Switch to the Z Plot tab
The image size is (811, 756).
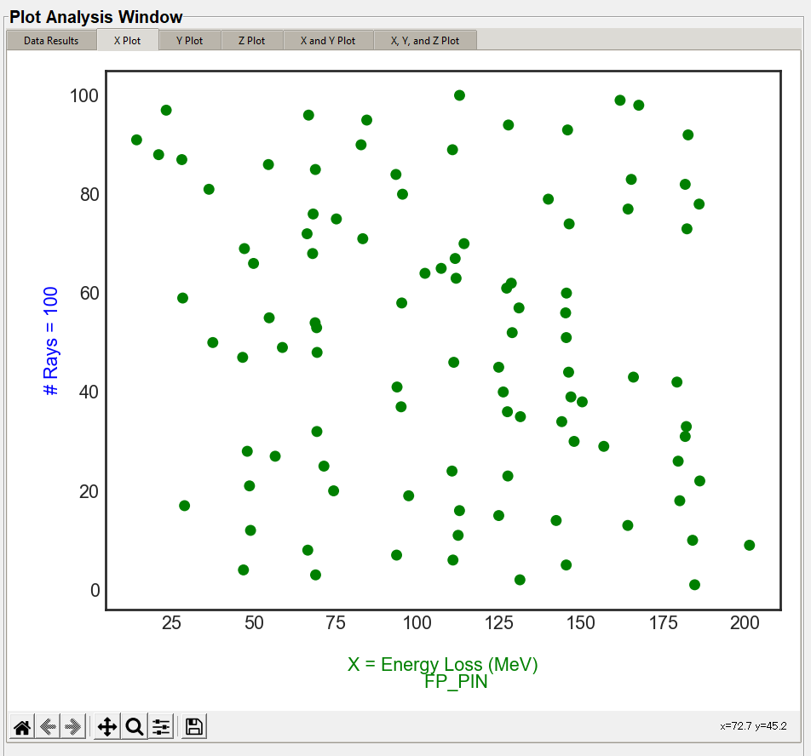[x=251, y=41]
